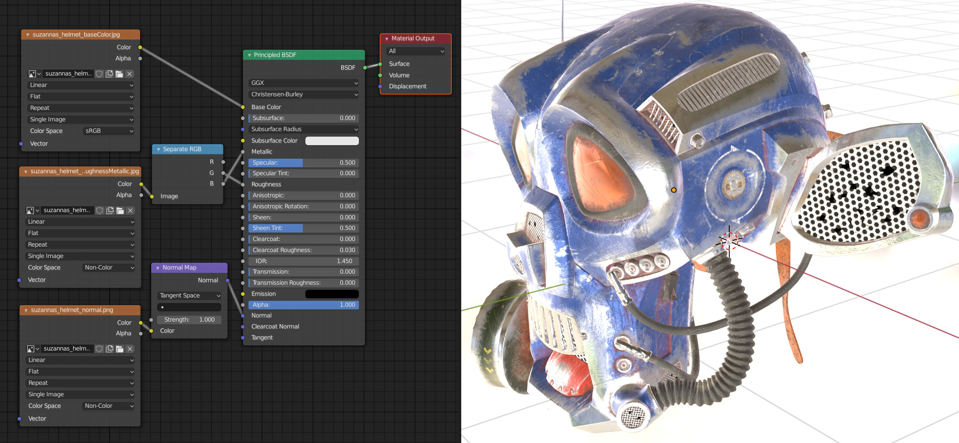Click the Separate RGB G output socket
The width and height of the screenshot is (959, 443).
(223, 173)
